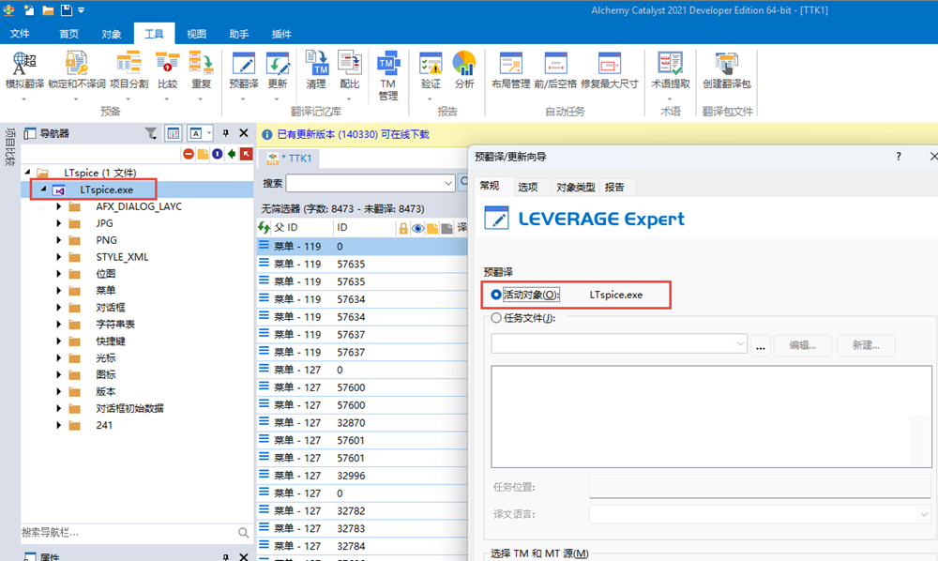The width and height of the screenshot is (938, 561).
Task: Open the 术语提取 term extraction tool
Action: tap(670, 70)
